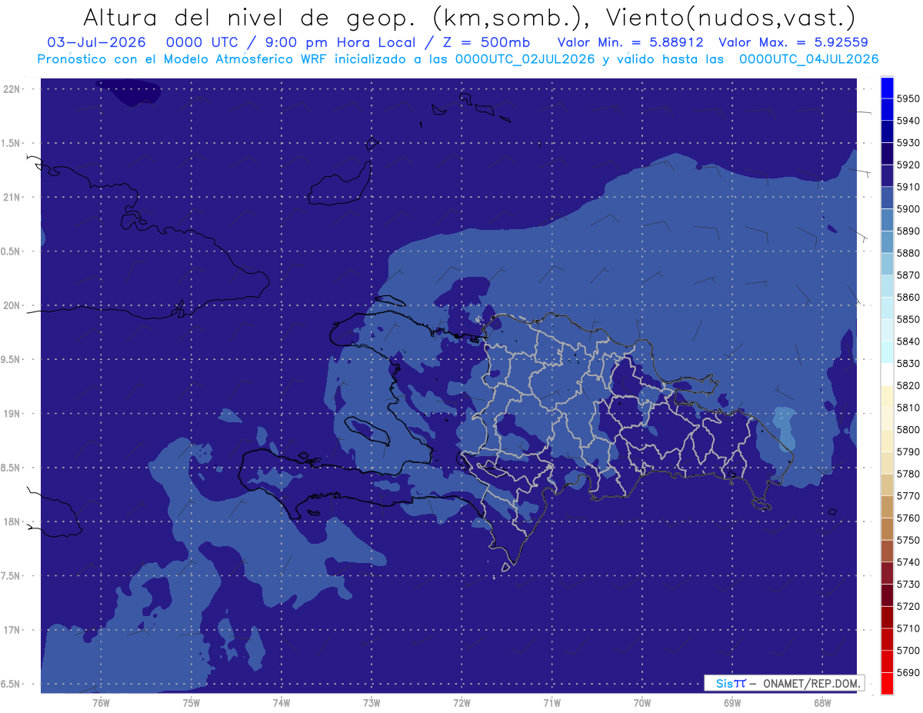Screen dimensions: 923x713
Task: Click the '5690' color bar value
Action: pyautogui.click(x=908, y=673)
